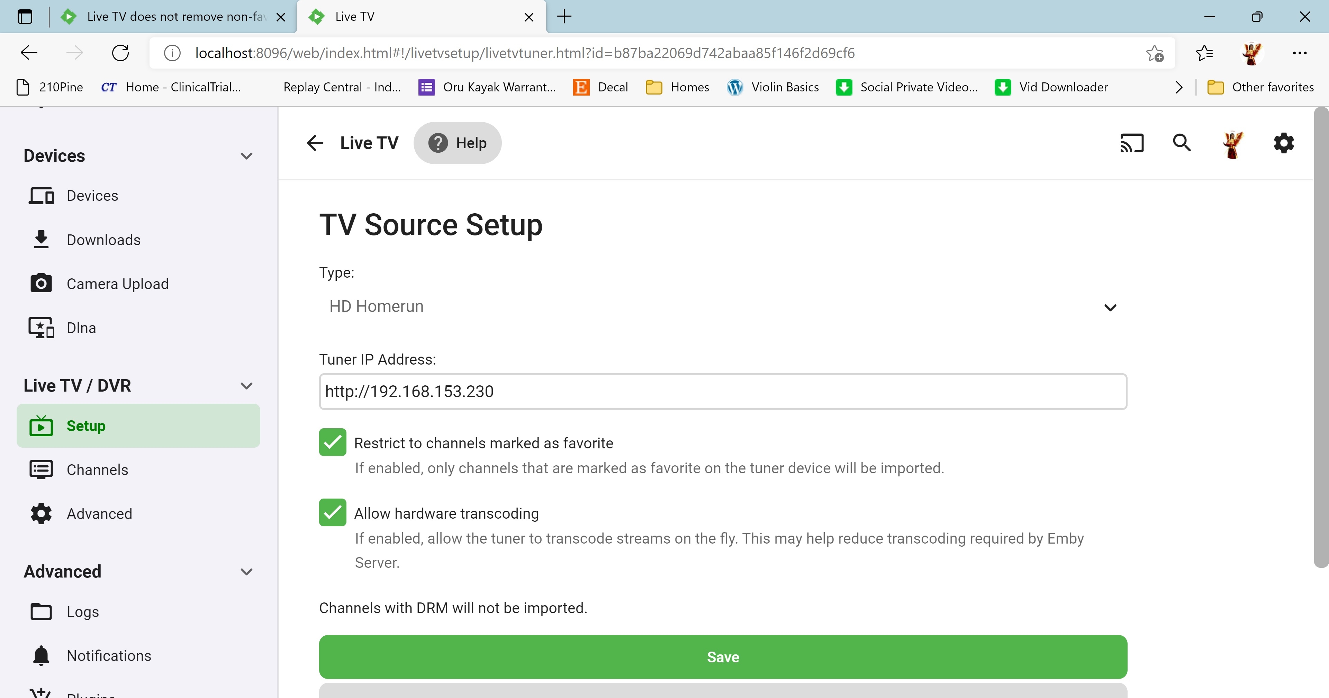Collapse the Devices sidebar section
Image resolution: width=1329 pixels, height=698 pixels.
coord(247,156)
